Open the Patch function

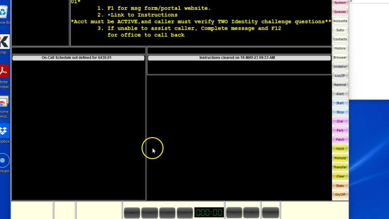340,139
